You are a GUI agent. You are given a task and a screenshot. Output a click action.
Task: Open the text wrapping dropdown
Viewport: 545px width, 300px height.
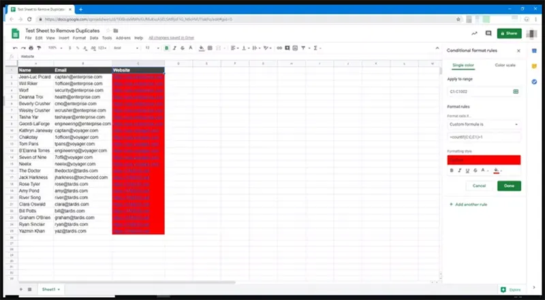click(256, 48)
